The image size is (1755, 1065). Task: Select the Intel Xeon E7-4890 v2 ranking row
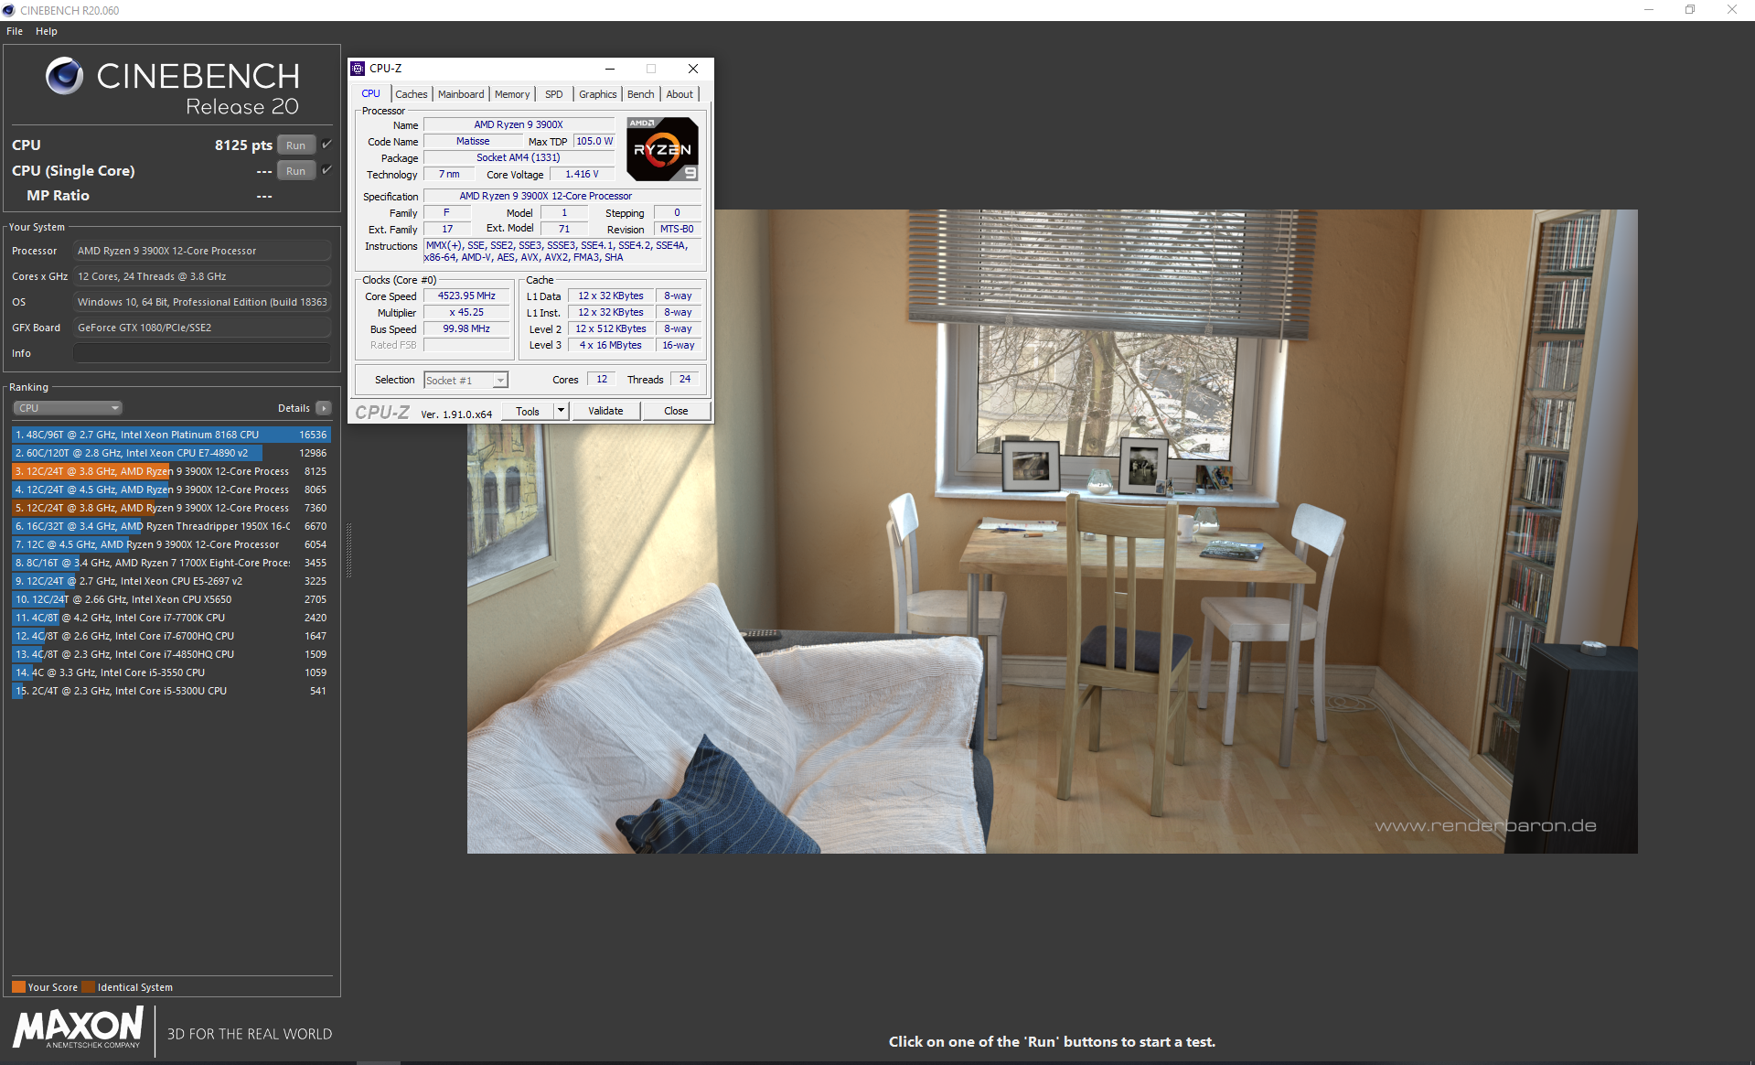(171, 453)
